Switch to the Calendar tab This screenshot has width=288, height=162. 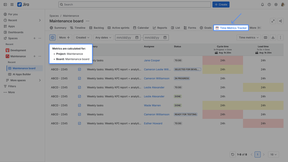141,28
